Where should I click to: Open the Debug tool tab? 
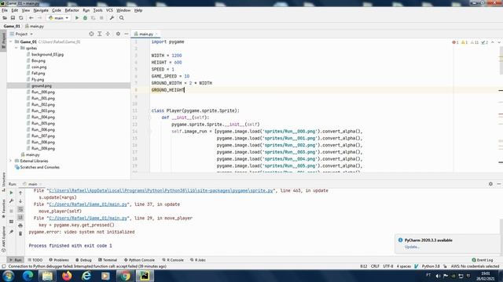pos(83,260)
